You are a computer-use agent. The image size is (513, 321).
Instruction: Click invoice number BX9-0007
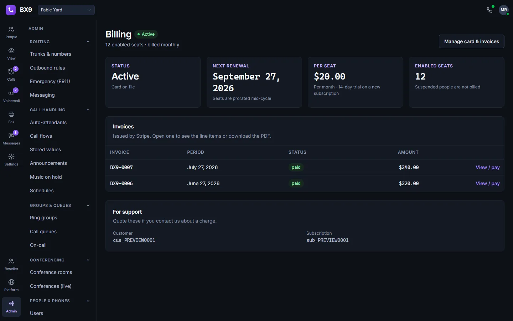(x=121, y=167)
